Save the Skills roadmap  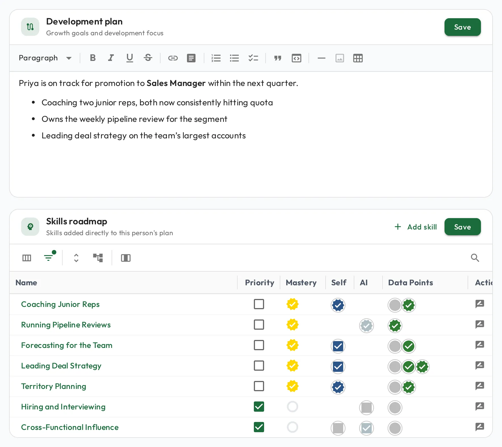463,227
